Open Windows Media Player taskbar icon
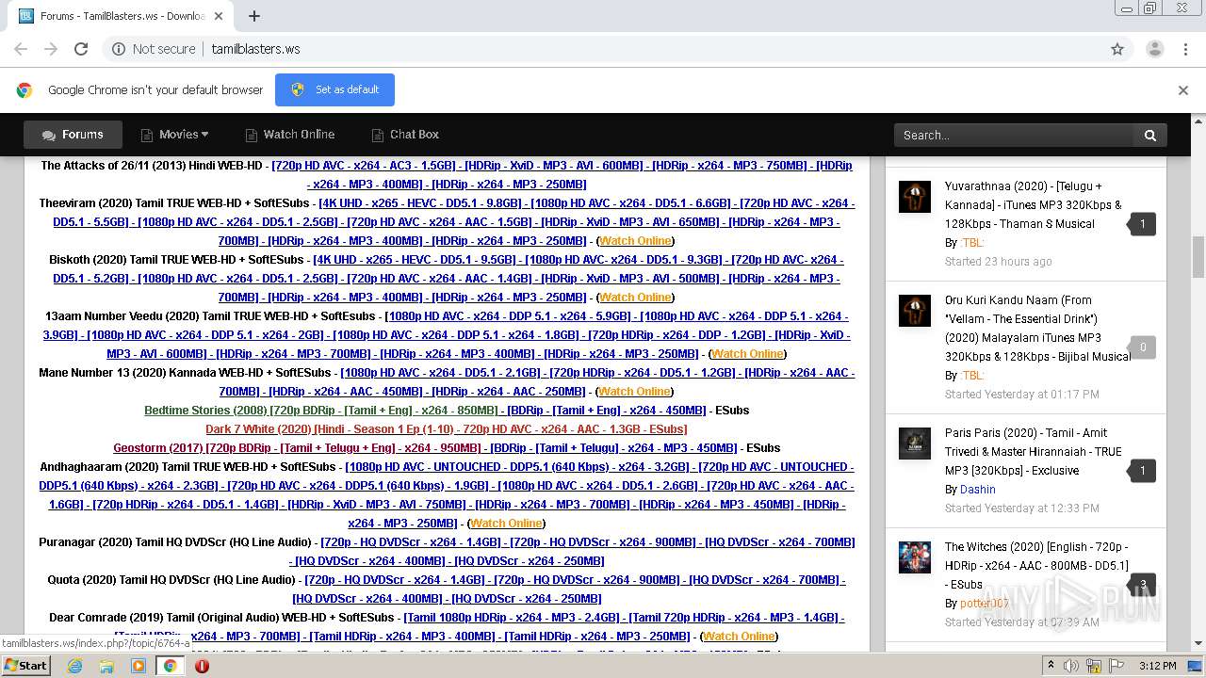 (139, 666)
